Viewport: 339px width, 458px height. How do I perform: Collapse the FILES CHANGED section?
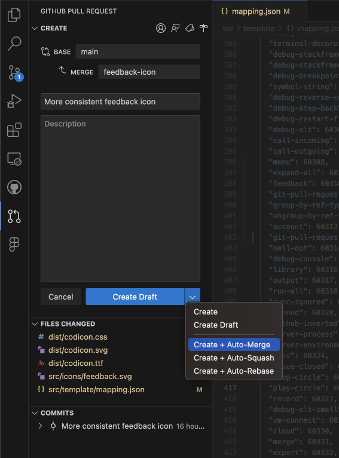click(35, 323)
